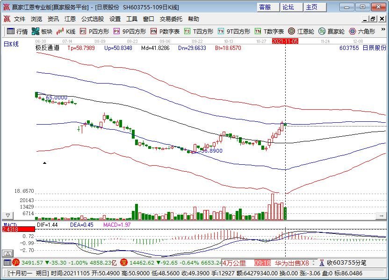Click the Bt=18.6570 channel value
Screen dimensions: 389x280
(x=228, y=48)
